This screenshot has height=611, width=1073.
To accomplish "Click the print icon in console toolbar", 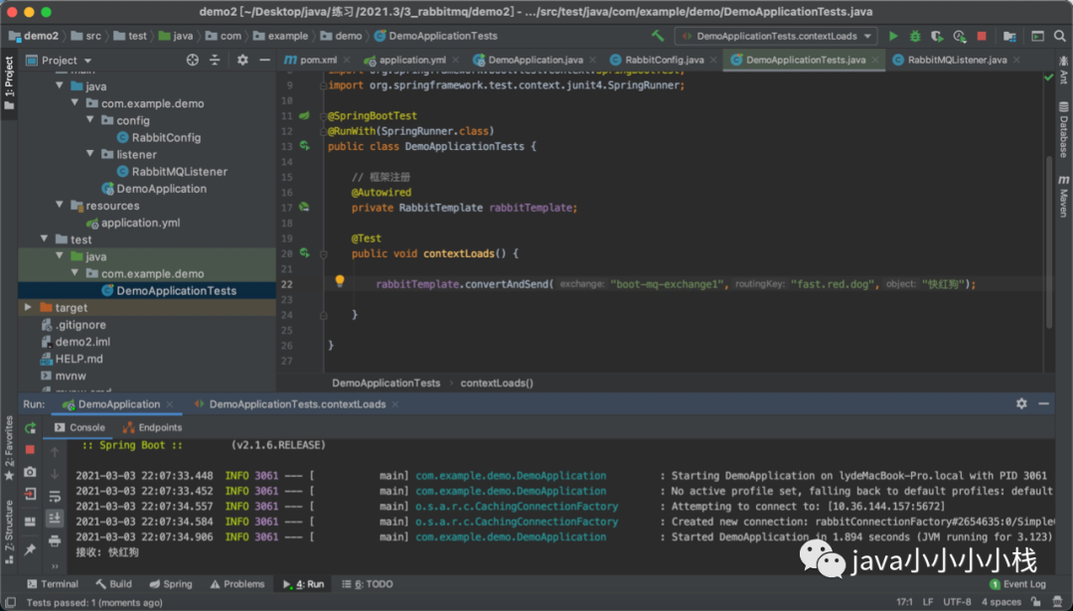I will [55, 541].
